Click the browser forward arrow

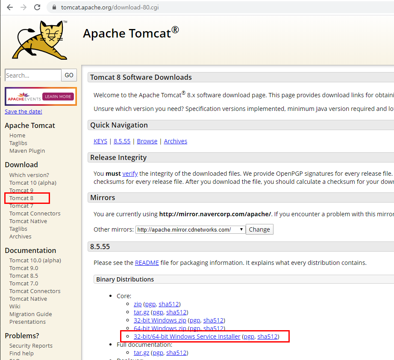pyautogui.click(x=24, y=7)
